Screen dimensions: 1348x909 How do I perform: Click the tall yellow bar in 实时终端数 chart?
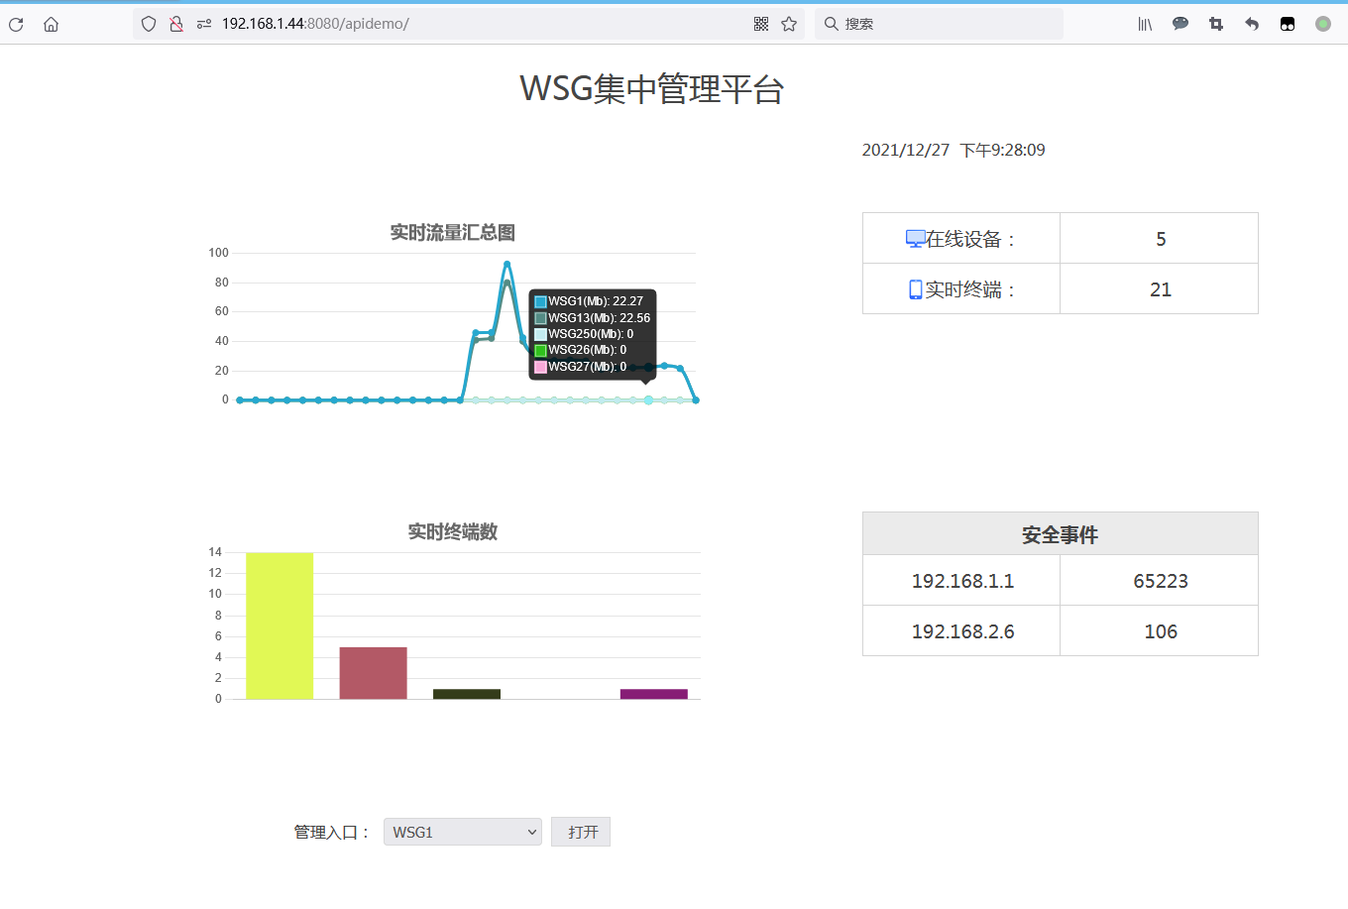point(280,625)
